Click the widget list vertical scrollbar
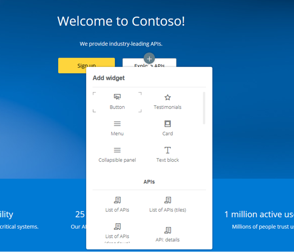This screenshot has height=252, width=294. (x=204, y=108)
